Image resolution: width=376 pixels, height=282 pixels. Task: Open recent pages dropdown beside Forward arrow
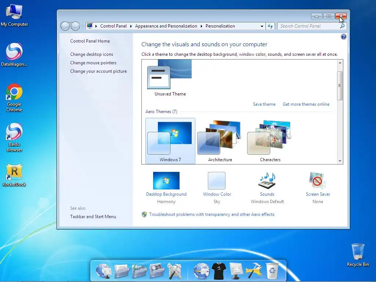tap(83, 26)
